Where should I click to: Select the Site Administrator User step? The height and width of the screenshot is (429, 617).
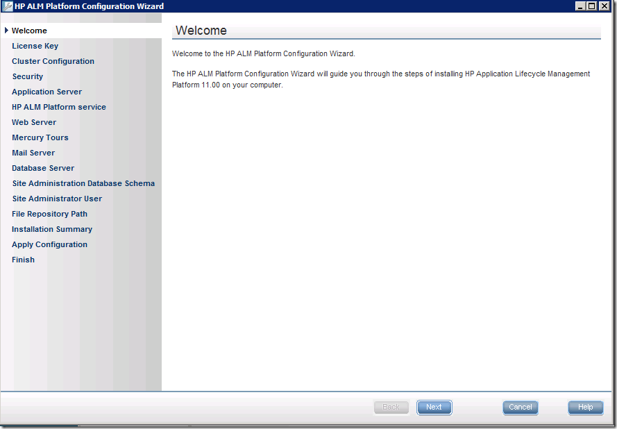click(x=57, y=199)
